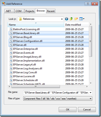Click the OK button
Viewport: 101px width, 117px height.
tap(68, 110)
